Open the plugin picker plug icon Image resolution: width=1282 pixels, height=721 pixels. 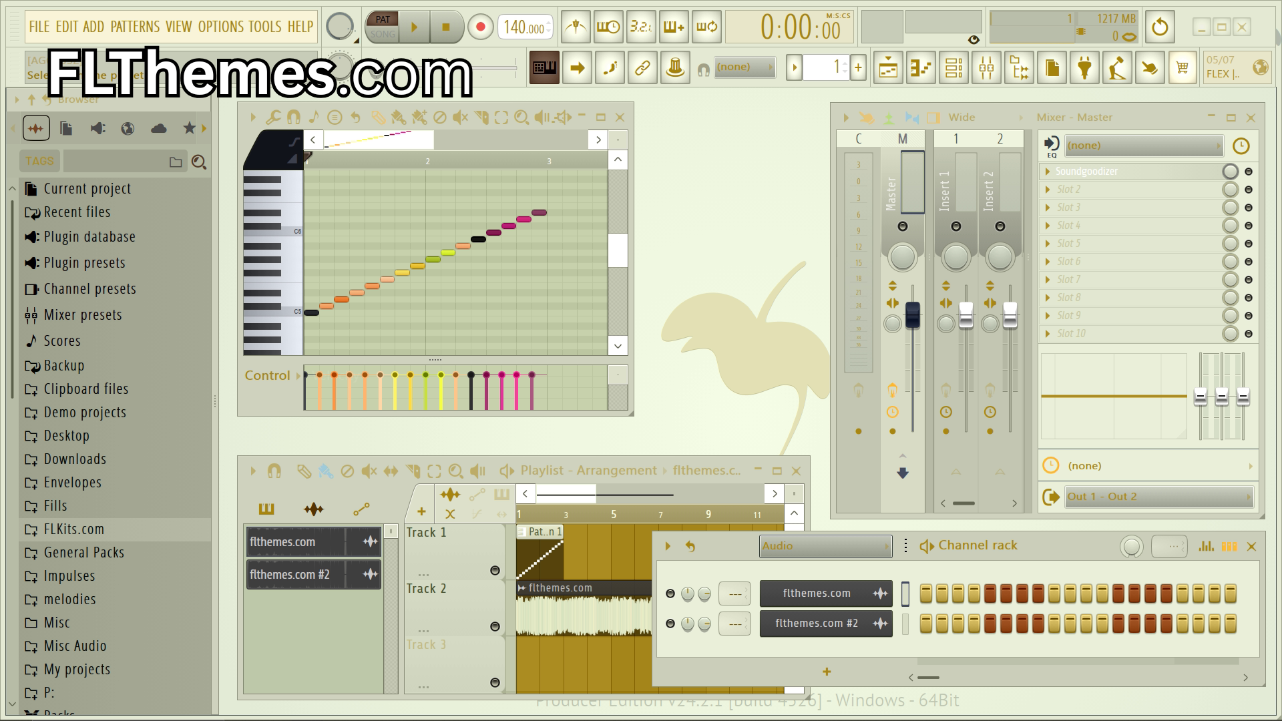(x=1084, y=67)
